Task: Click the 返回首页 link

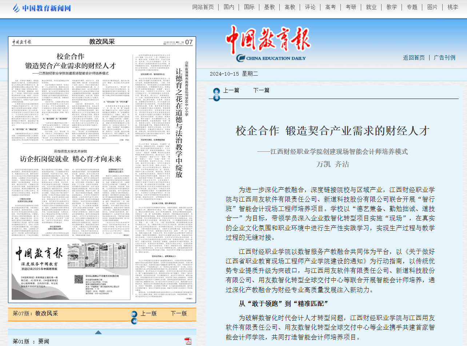Action: (x=414, y=57)
